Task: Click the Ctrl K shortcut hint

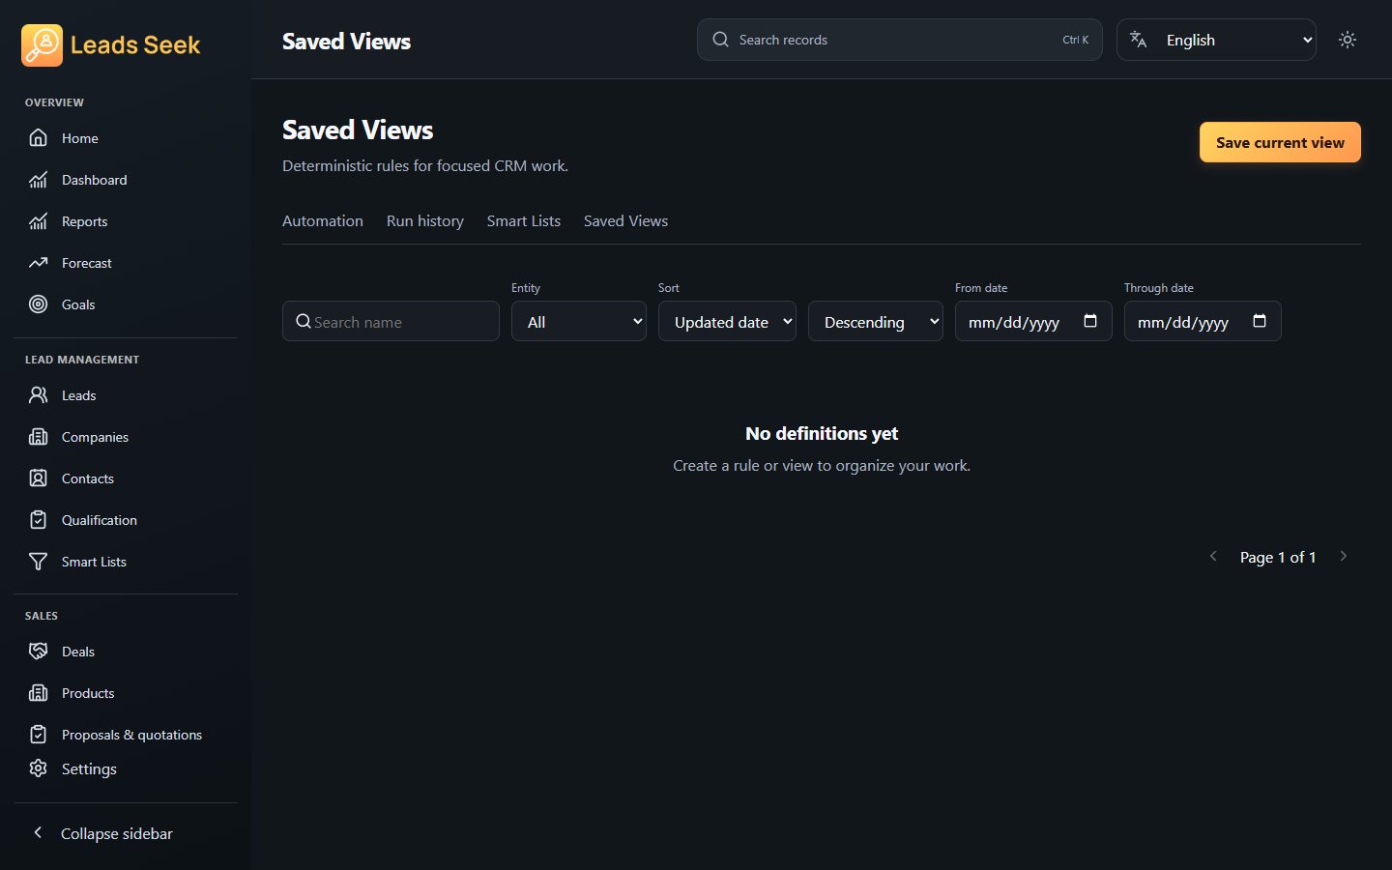Action: coord(1075,40)
